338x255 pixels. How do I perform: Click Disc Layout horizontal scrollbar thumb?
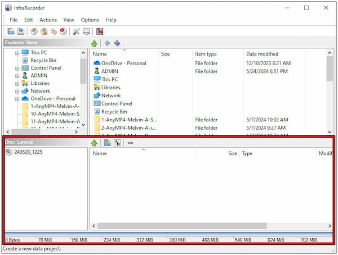click(182, 226)
